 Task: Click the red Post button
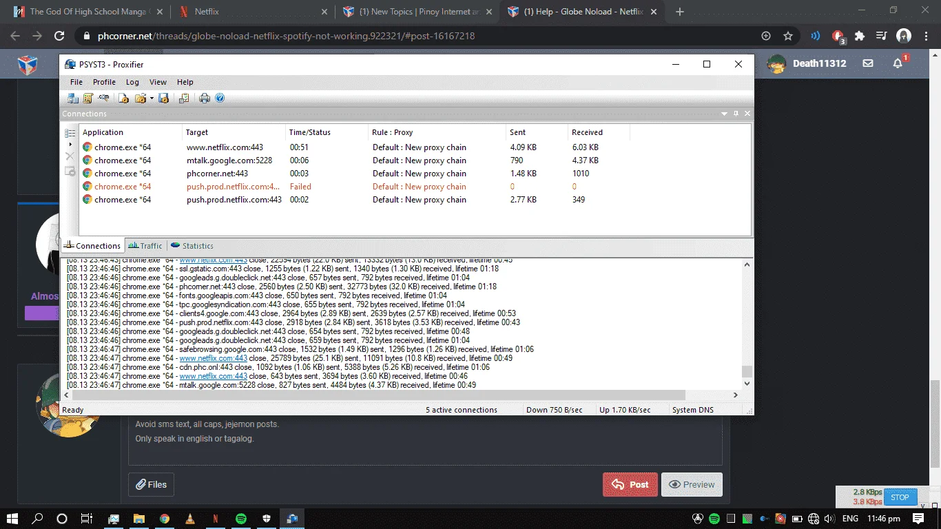coord(630,484)
